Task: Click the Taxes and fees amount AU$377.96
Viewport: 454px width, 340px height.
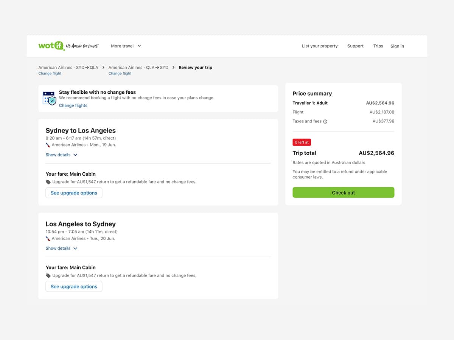Action: (383, 121)
